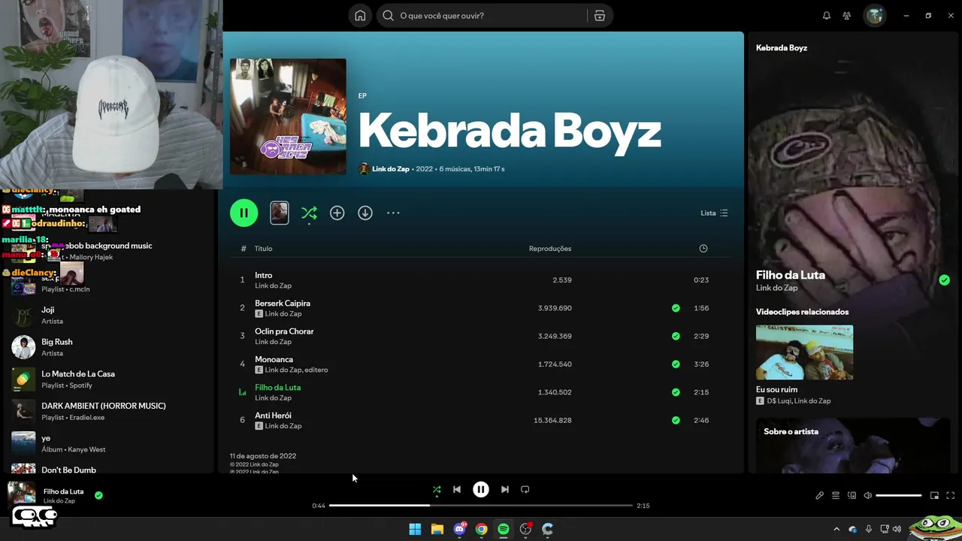
Task: Toggle shuffle next to the EP play button
Action: pyautogui.click(x=309, y=213)
